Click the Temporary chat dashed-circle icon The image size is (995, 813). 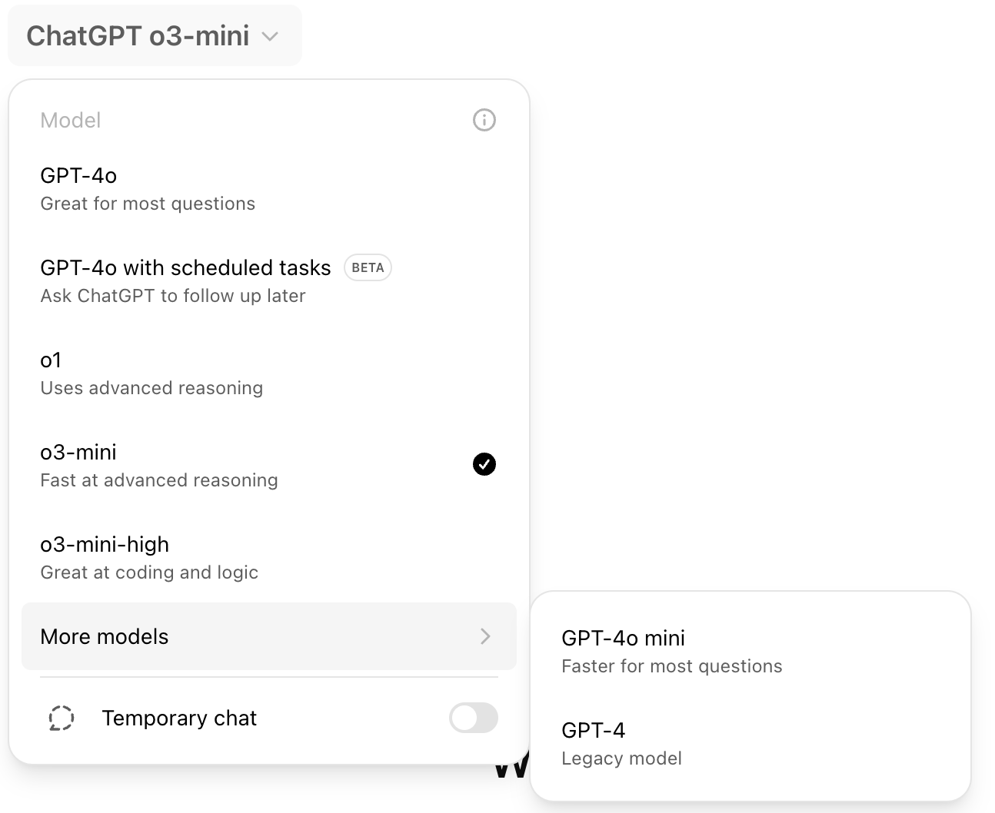pos(62,718)
